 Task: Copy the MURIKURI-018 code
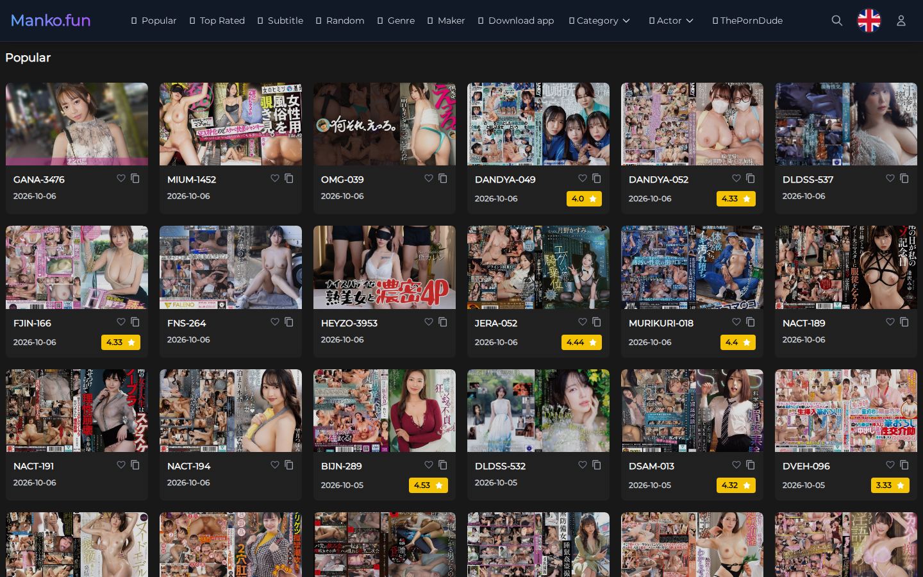click(751, 322)
